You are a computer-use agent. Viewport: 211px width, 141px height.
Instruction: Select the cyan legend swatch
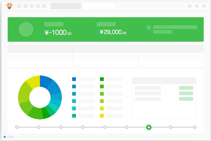tap(74, 101)
